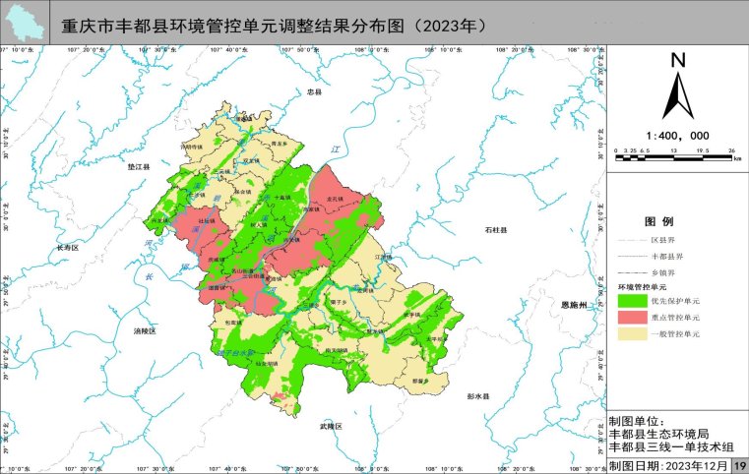This screenshot has width=749, height=474.
Task: Click the 1:400,000 scale text
Action: pyautogui.click(x=677, y=136)
